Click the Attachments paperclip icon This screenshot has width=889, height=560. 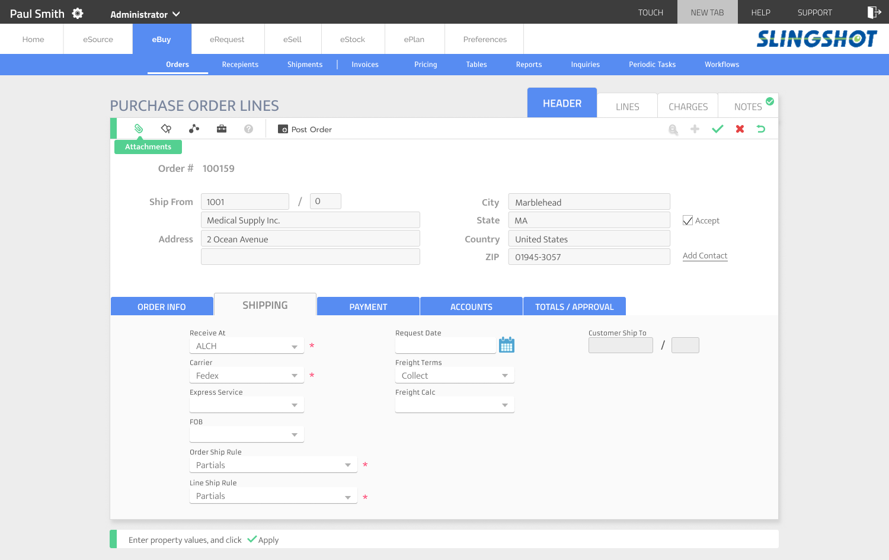point(139,129)
